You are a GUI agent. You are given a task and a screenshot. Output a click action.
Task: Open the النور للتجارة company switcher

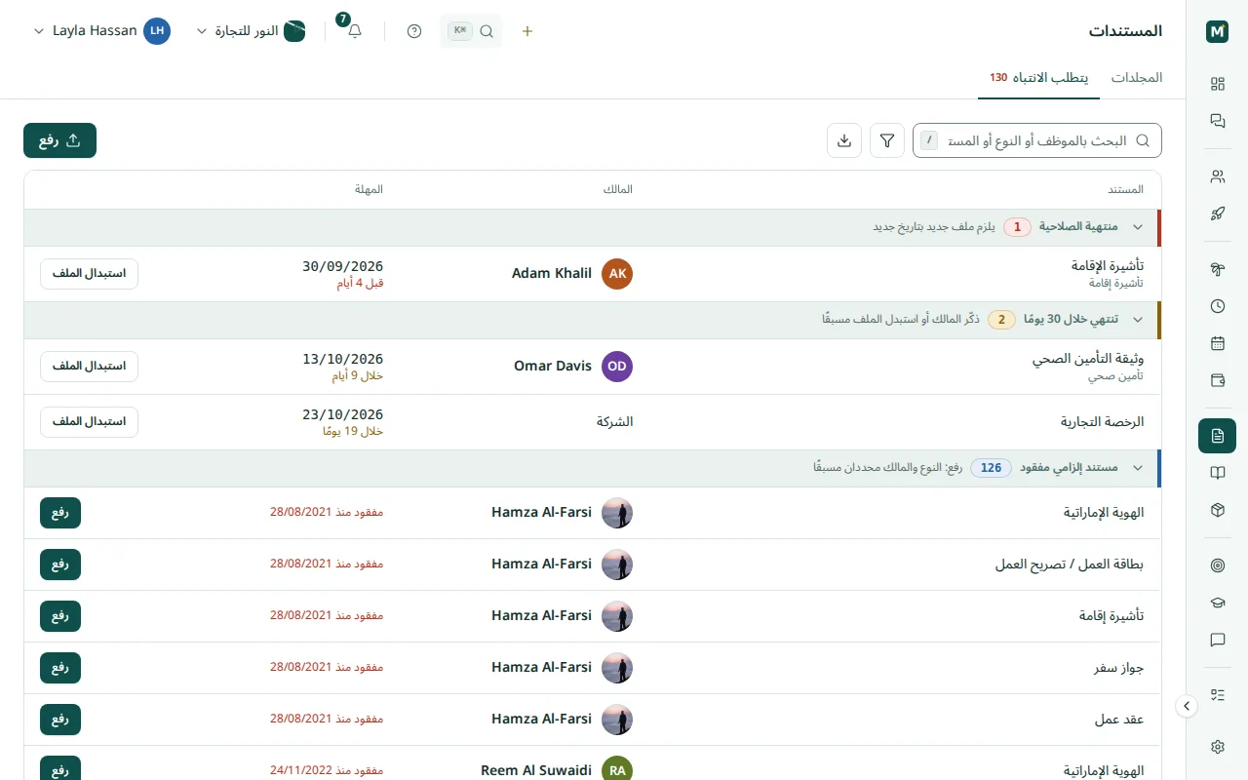tap(252, 31)
